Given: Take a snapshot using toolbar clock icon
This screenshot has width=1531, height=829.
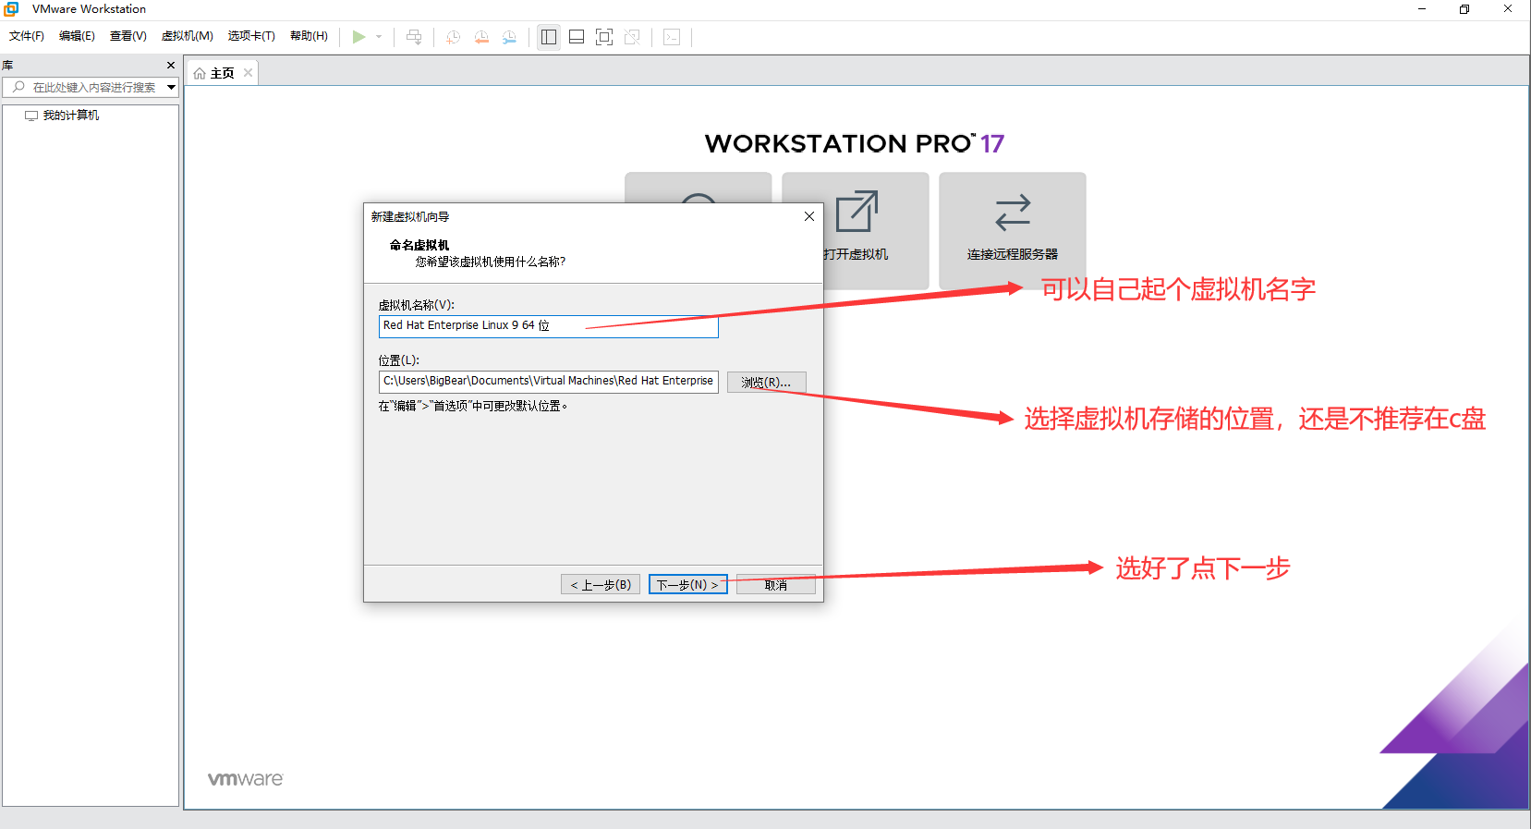Looking at the screenshot, I should pos(453,37).
